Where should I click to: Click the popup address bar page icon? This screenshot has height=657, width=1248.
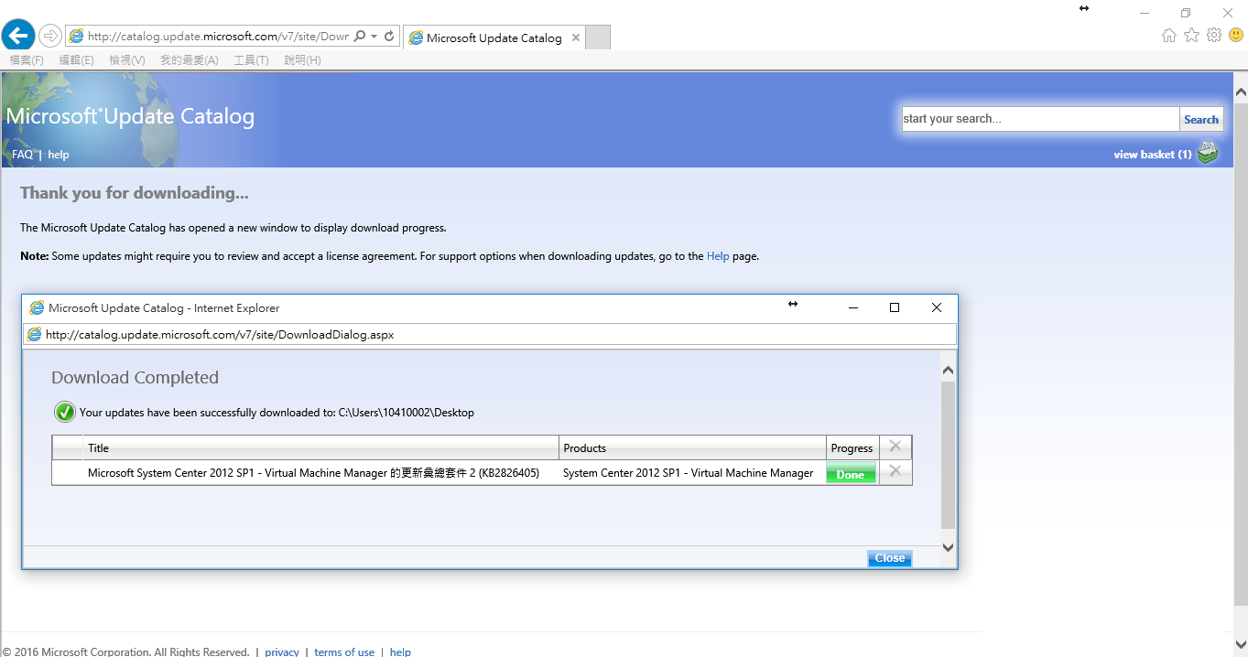click(x=35, y=334)
